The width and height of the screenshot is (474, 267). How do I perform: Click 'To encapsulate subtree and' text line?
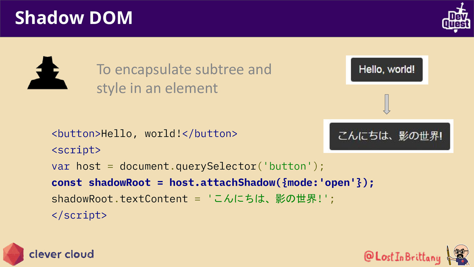click(184, 69)
